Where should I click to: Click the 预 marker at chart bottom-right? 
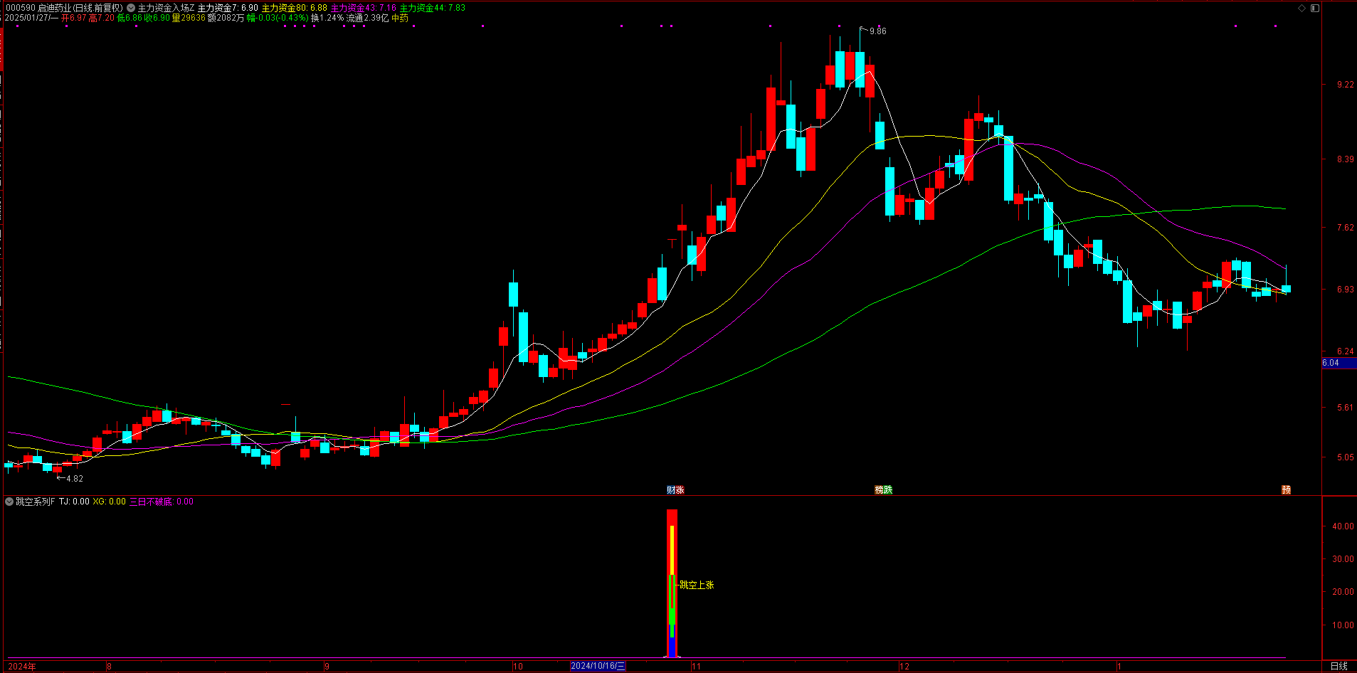(x=1286, y=489)
